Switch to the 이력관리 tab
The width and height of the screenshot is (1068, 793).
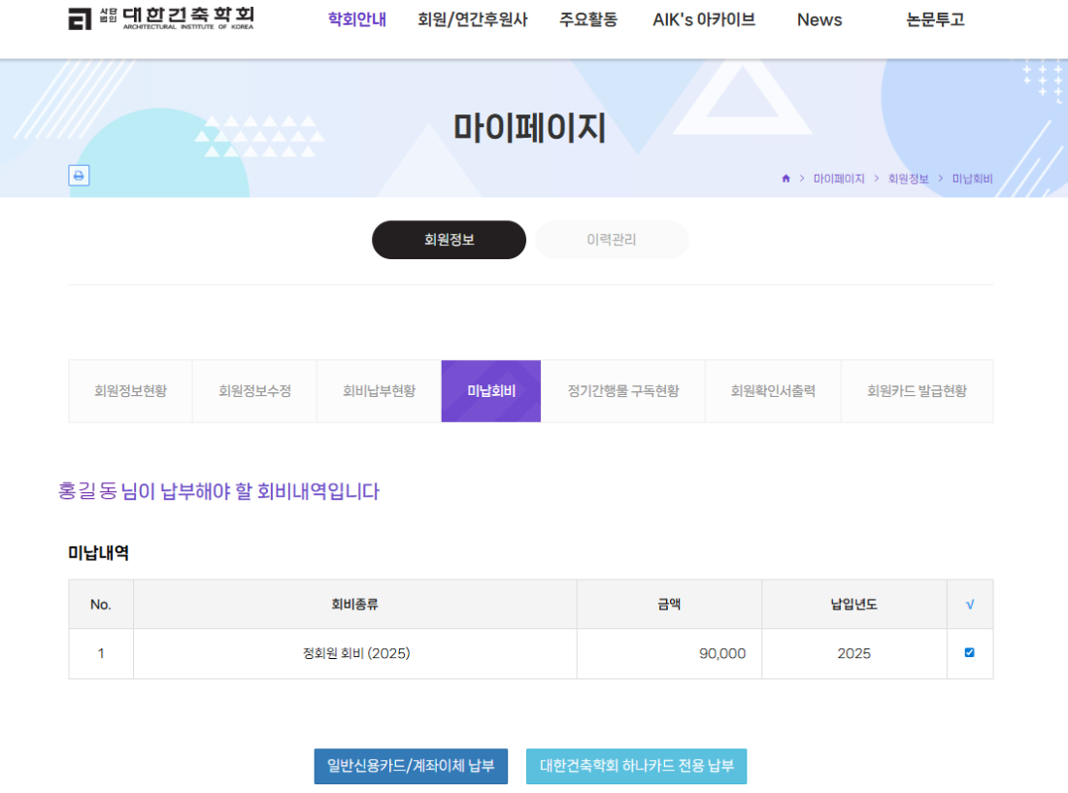coord(612,240)
